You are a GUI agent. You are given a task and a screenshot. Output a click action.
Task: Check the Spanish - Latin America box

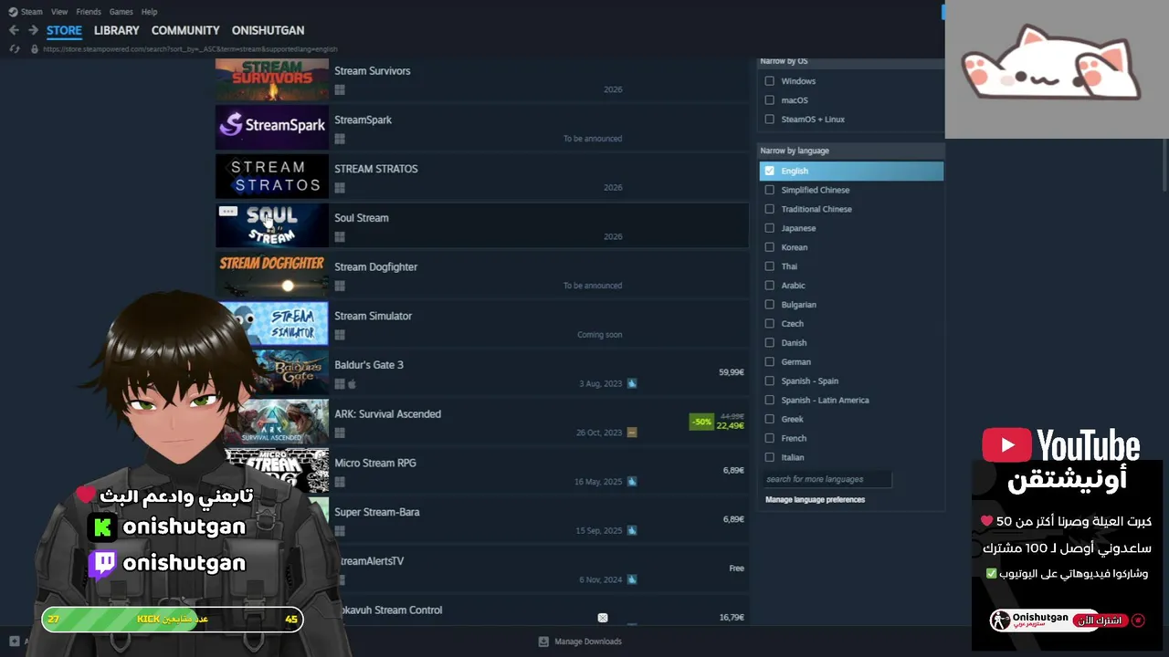point(769,400)
